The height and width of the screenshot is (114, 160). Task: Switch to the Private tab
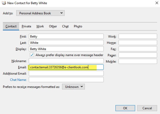[x=26, y=26]
